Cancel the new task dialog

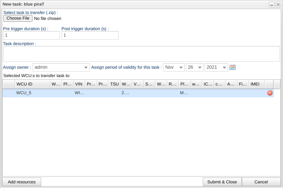tap(261, 182)
